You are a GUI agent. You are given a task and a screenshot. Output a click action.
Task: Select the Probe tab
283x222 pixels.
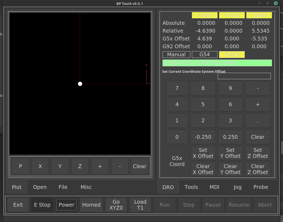coord(261,187)
